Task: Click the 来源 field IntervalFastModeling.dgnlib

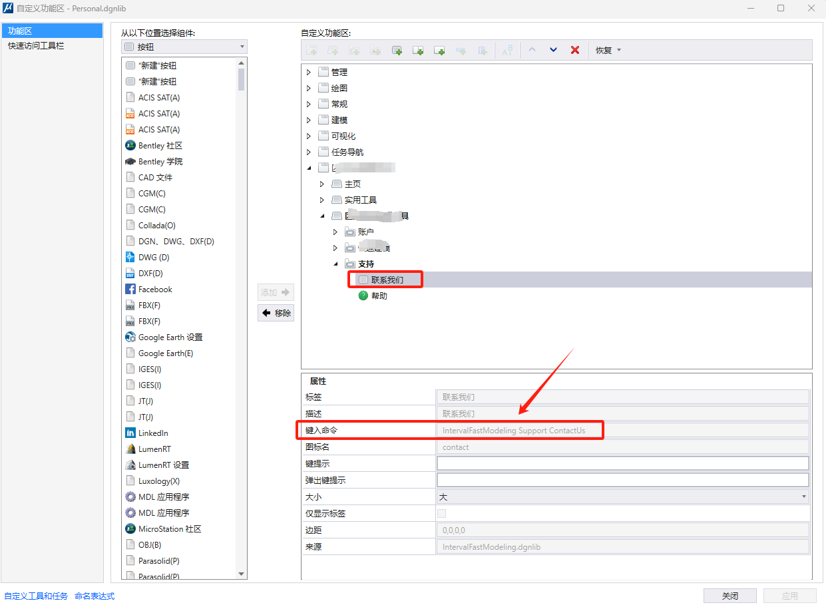Action: click(622, 546)
